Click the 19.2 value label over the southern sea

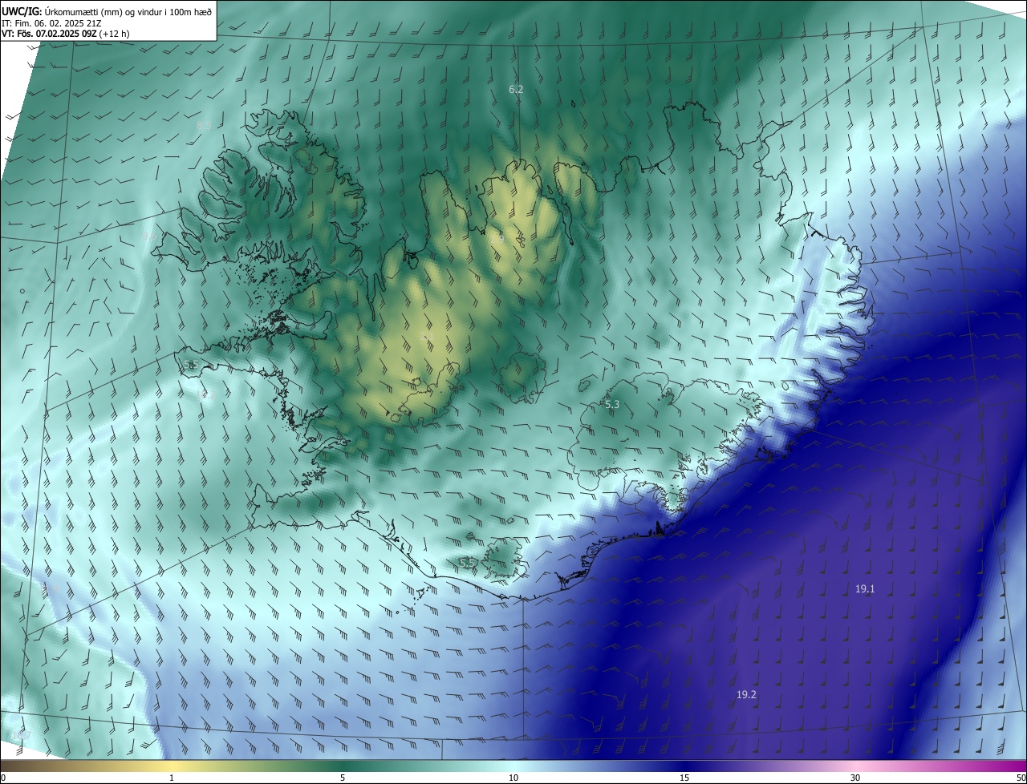coord(746,695)
